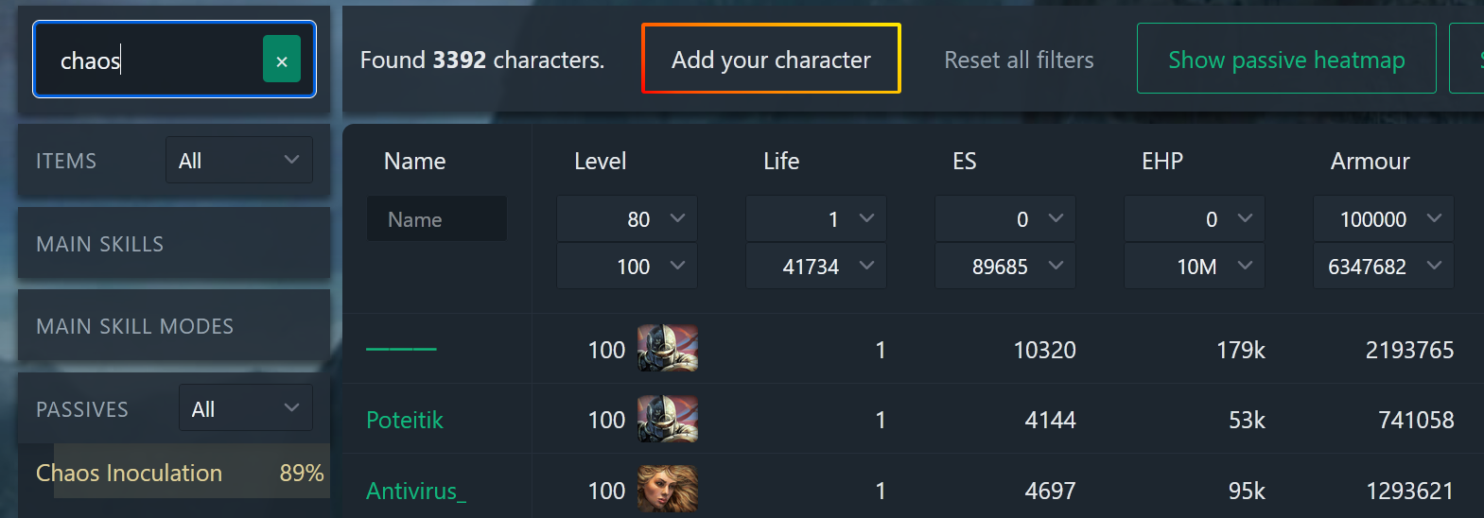Viewport: 1484px width, 518px height.
Task: Open minimum Armour 100000 dropdown
Action: coord(1384,219)
